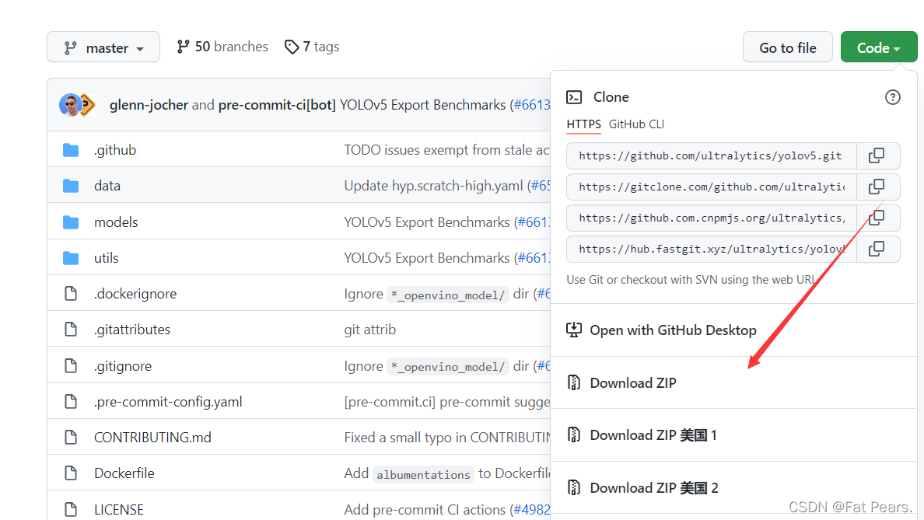Click the Clone terminal icon
The image size is (924, 520).
tap(574, 97)
